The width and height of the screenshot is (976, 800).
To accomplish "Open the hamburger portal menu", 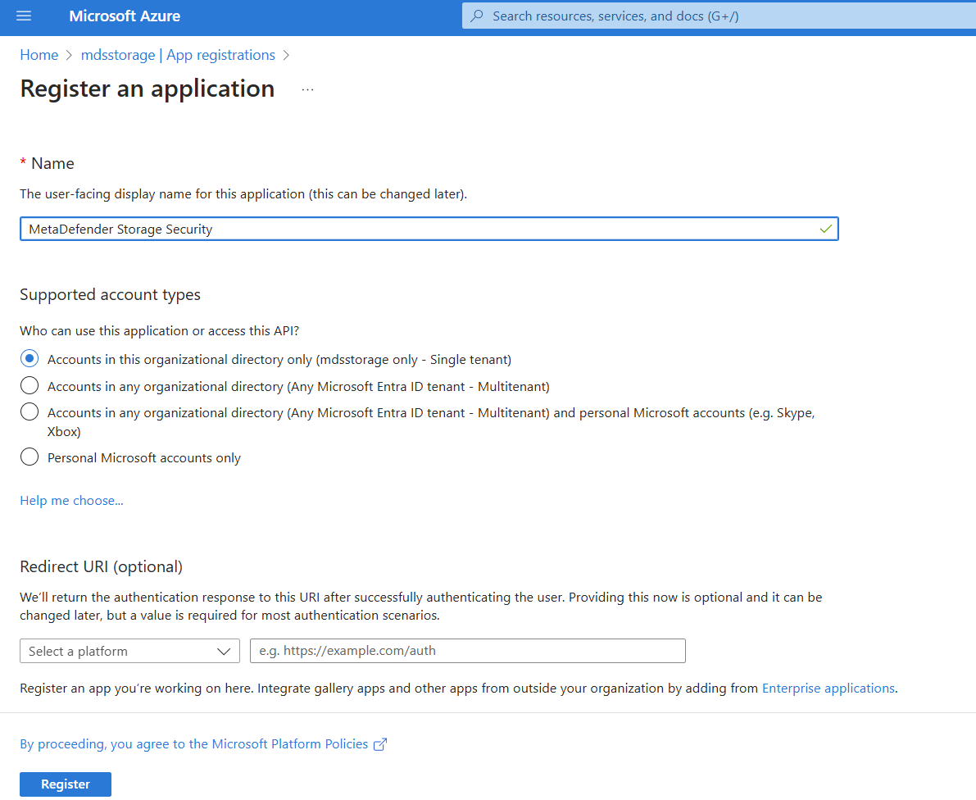I will (24, 16).
